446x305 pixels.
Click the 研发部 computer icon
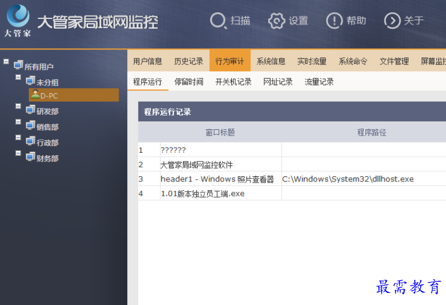(x=31, y=109)
